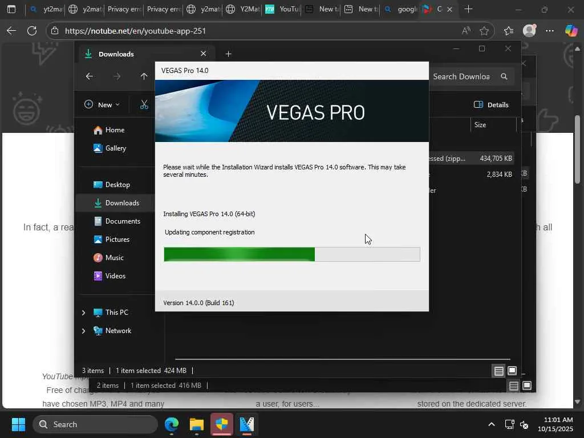Open the tab actions menu icon

(x=11, y=9)
